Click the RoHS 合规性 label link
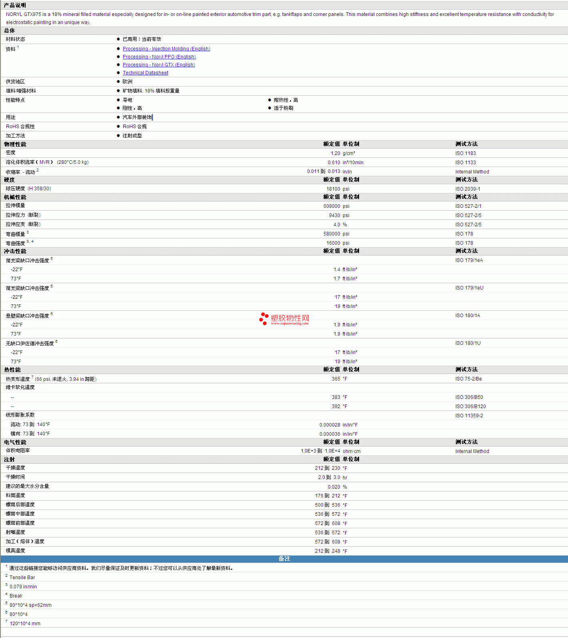This screenshot has width=568, height=638. [x=20, y=127]
